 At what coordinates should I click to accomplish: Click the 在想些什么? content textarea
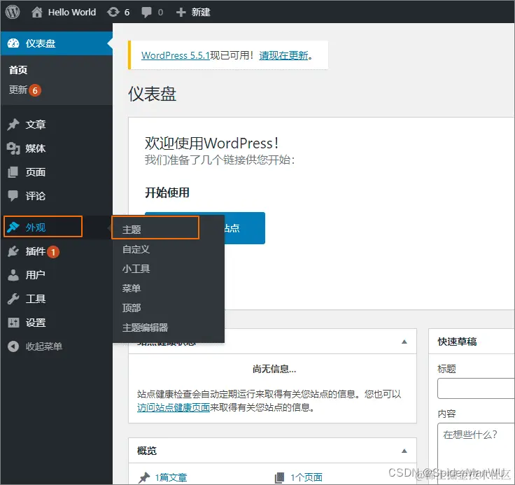coord(477,454)
